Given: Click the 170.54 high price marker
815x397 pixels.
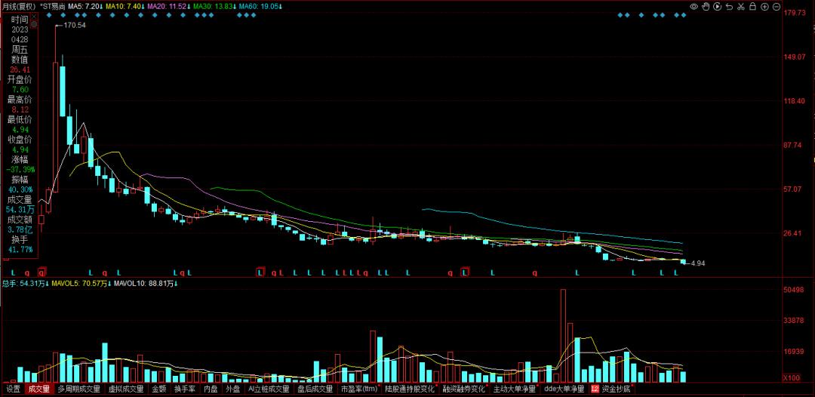Looking at the screenshot, I should (74, 24).
